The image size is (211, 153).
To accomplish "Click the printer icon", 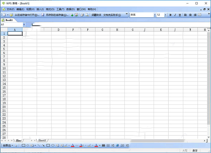I will (82, 15).
